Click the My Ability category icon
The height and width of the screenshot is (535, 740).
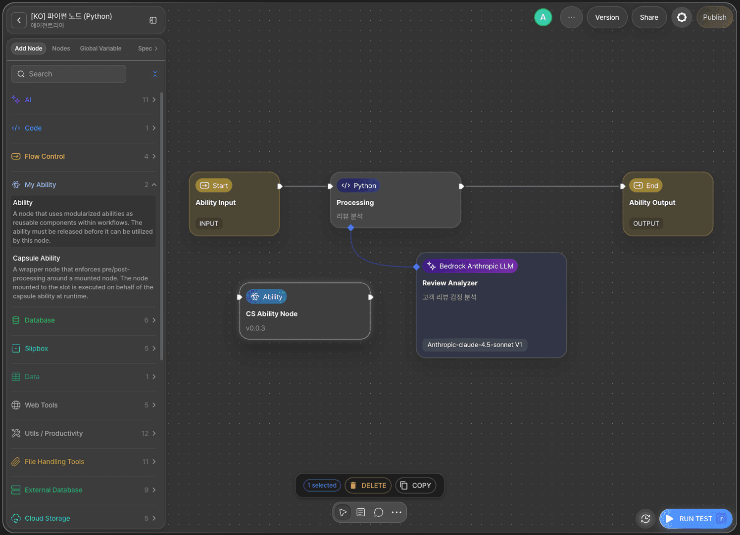coord(16,184)
